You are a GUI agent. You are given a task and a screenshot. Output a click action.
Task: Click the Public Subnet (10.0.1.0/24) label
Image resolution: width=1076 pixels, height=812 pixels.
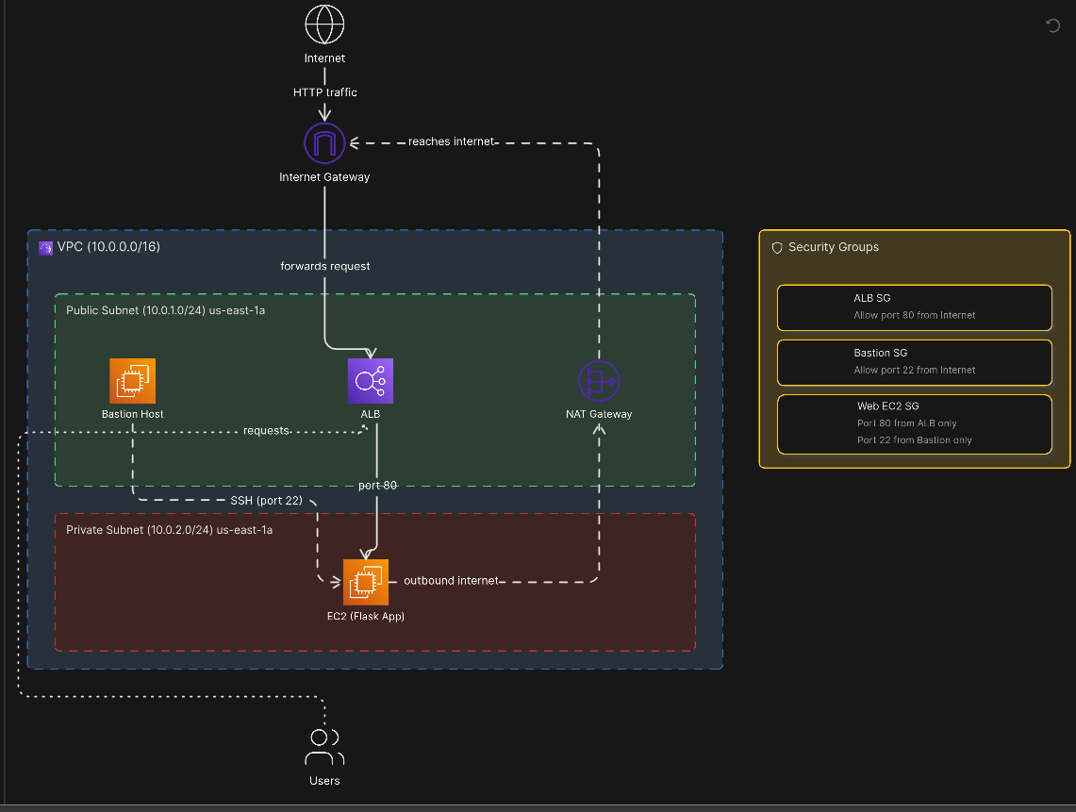(x=165, y=310)
